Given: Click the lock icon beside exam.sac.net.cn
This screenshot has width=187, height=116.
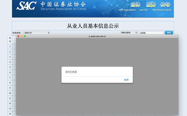Looking at the screenshot, I should 89,36.
